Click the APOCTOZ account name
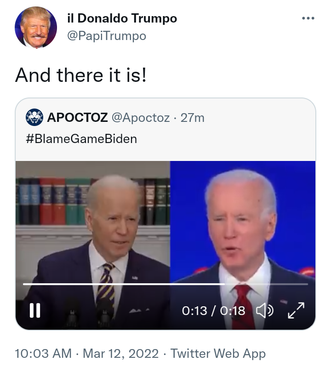 coord(77,117)
